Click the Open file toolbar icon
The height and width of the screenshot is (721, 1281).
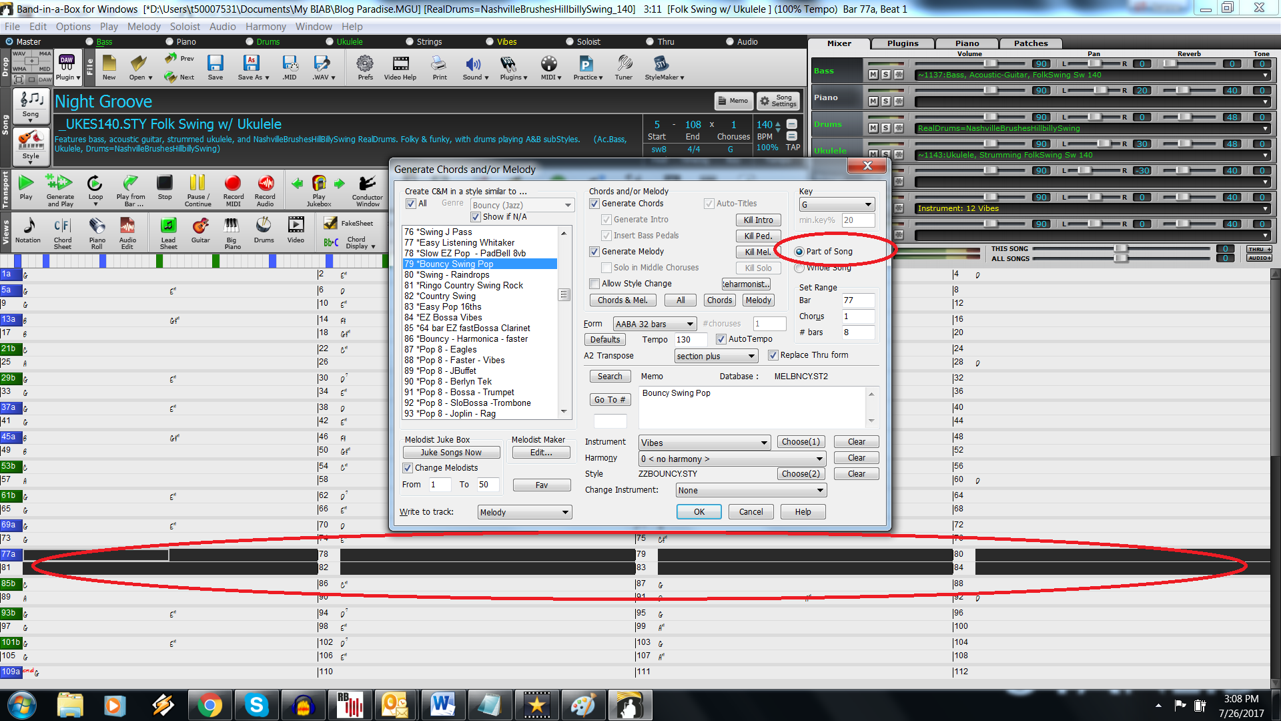139,67
